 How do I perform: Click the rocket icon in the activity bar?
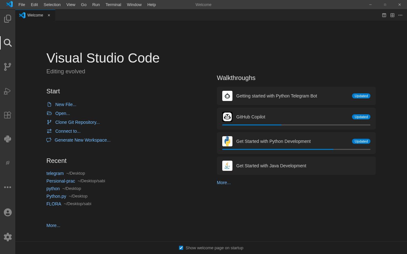8,163
